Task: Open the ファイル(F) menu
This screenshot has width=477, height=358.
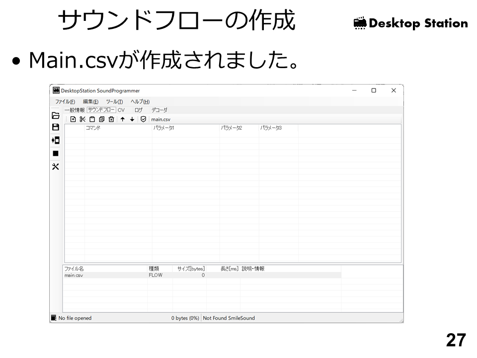Action: [65, 101]
